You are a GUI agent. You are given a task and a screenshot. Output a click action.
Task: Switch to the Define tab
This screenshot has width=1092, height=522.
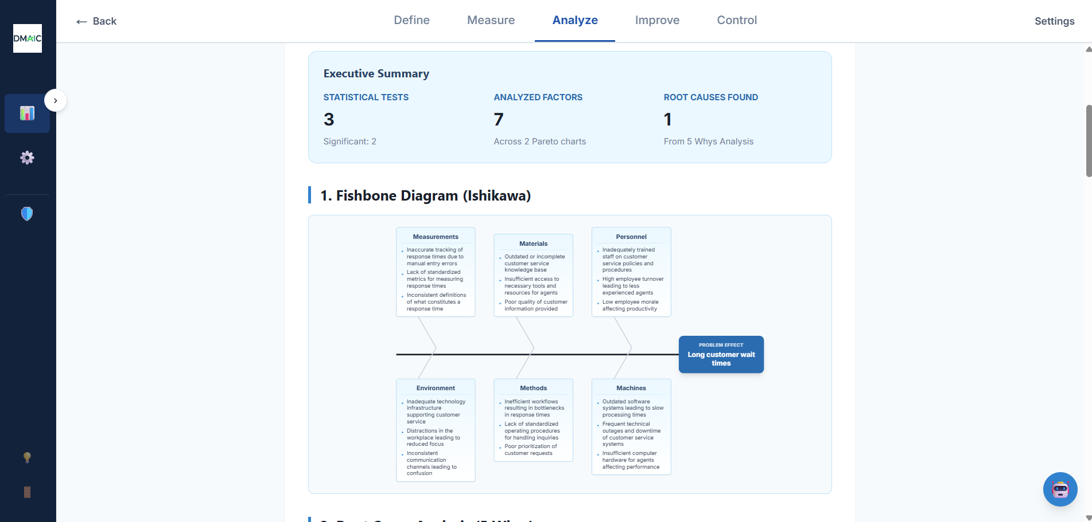point(411,20)
